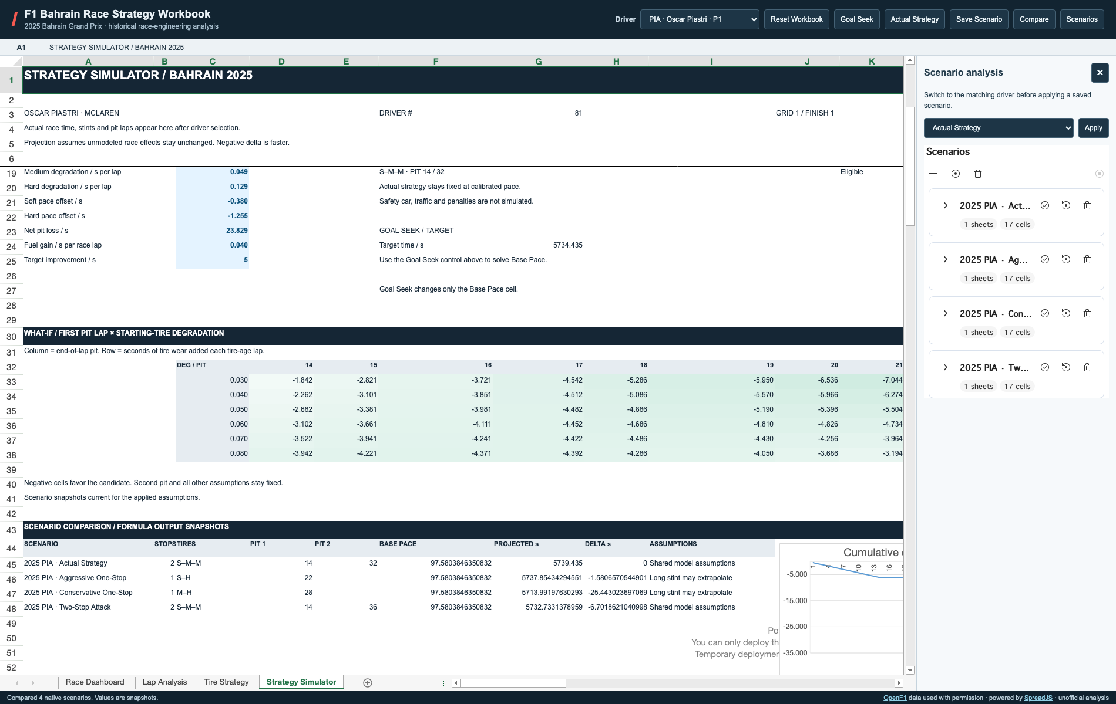Screen dimensions: 1116x704
Task: Expand the 2025 PIA · Ag... scenario card
Action: tap(945, 259)
